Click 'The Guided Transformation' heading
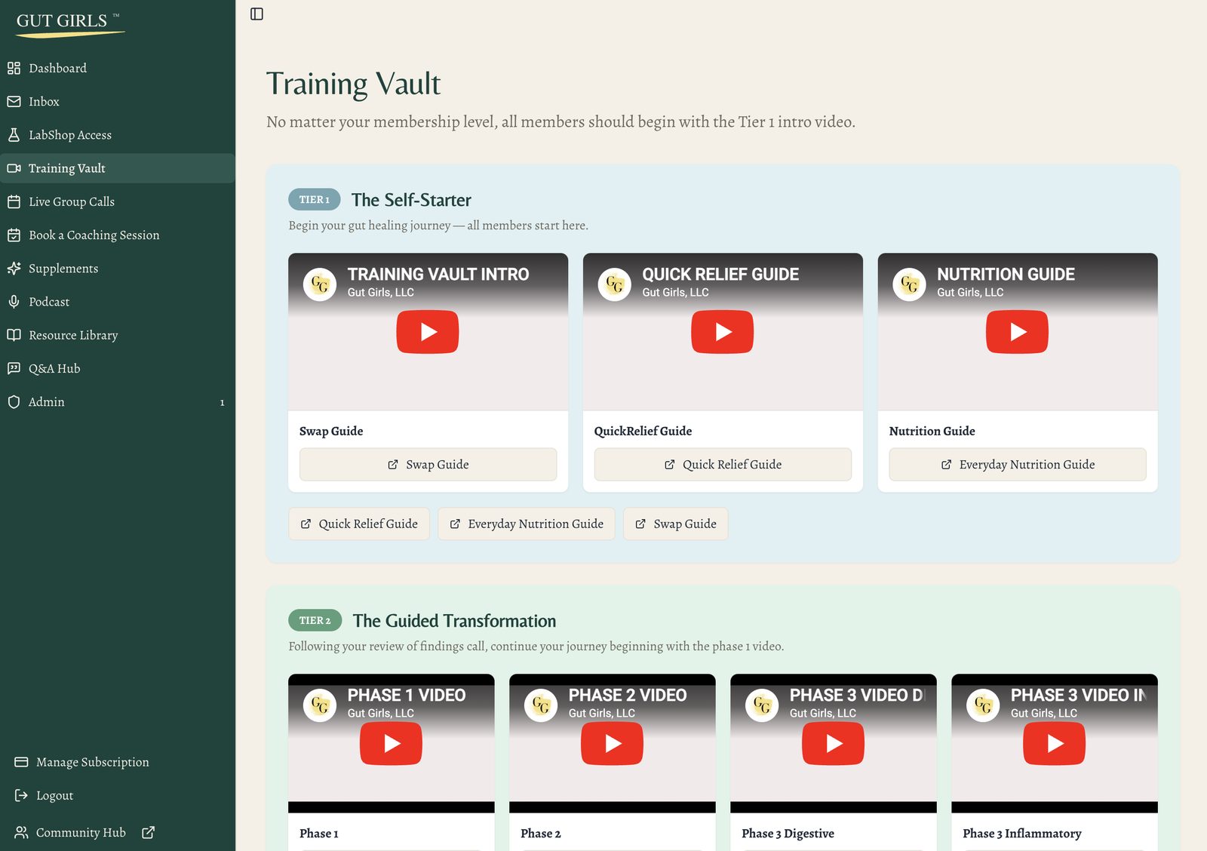The image size is (1207, 851). click(454, 621)
